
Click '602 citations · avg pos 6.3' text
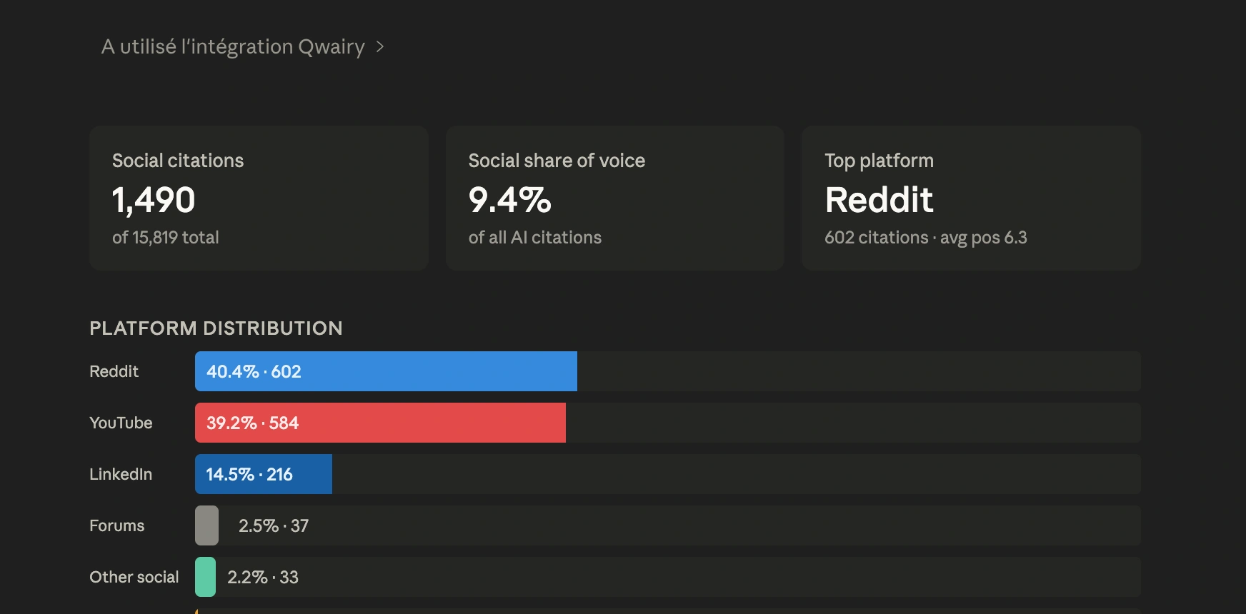click(926, 238)
